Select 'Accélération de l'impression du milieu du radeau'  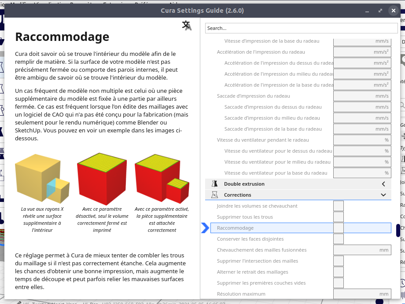(279, 74)
